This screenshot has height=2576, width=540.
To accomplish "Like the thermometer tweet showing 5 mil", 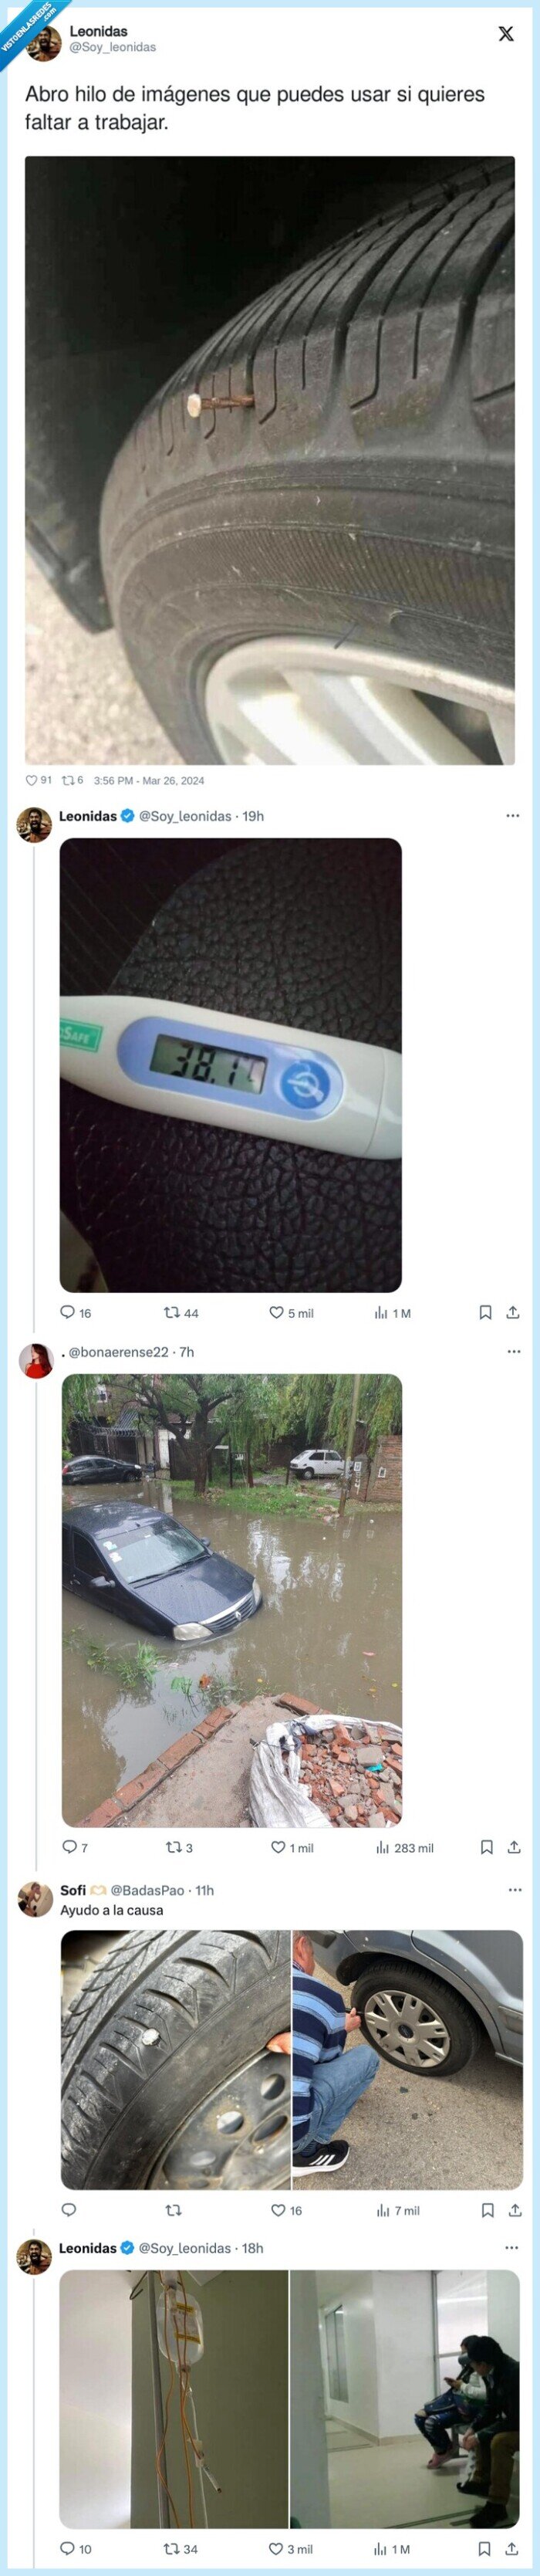I will pyautogui.click(x=278, y=1313).
